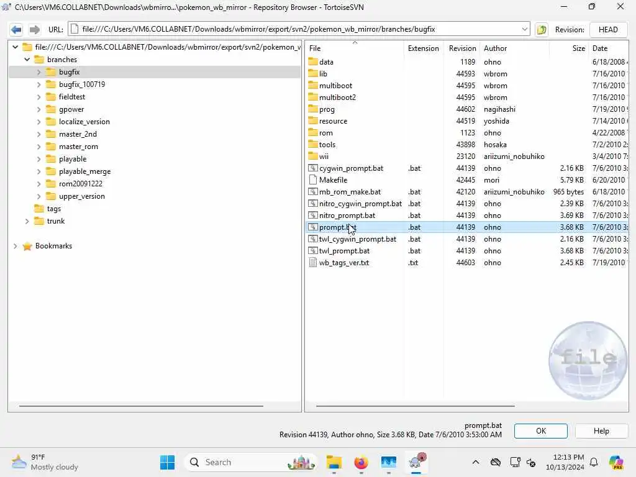Select the tags folder in tree
636x477 pixels.
[53, 209]
